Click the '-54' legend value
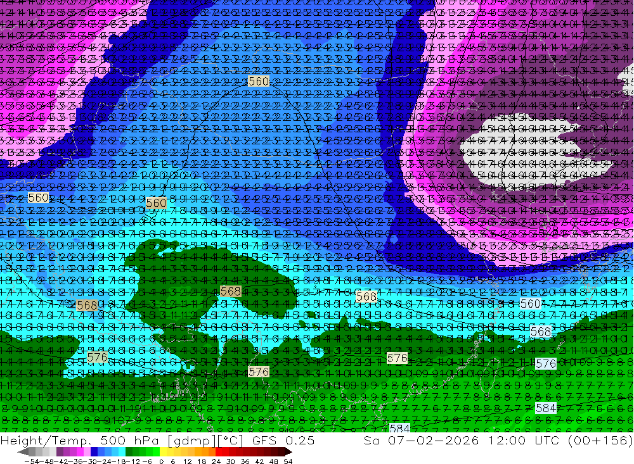This screenshot has width=634, height=464. [32, 461]
